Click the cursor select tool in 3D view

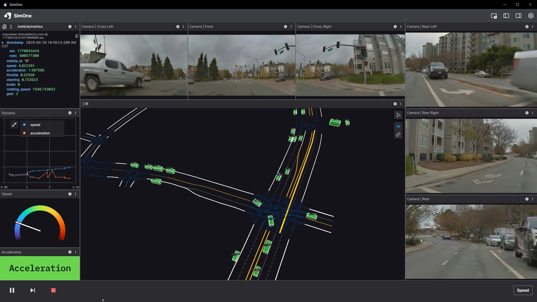pyautogui.click(x=398, y=115)
